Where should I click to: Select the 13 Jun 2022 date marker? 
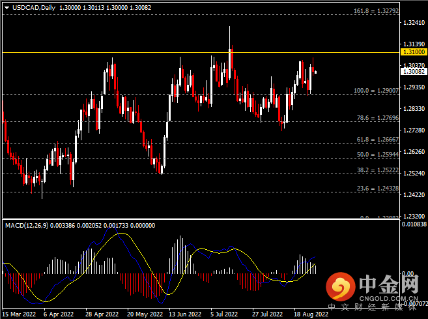[x=184, y=312]
